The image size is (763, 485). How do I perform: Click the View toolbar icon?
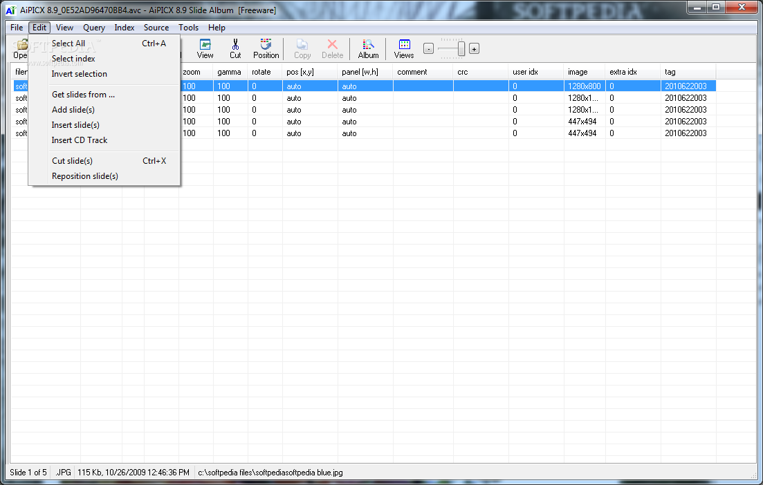205,48
